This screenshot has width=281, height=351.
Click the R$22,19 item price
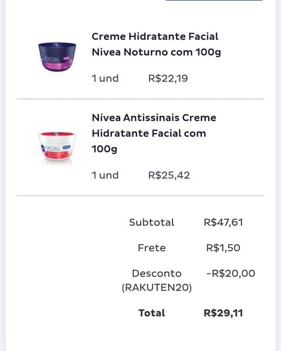[168, 78]
